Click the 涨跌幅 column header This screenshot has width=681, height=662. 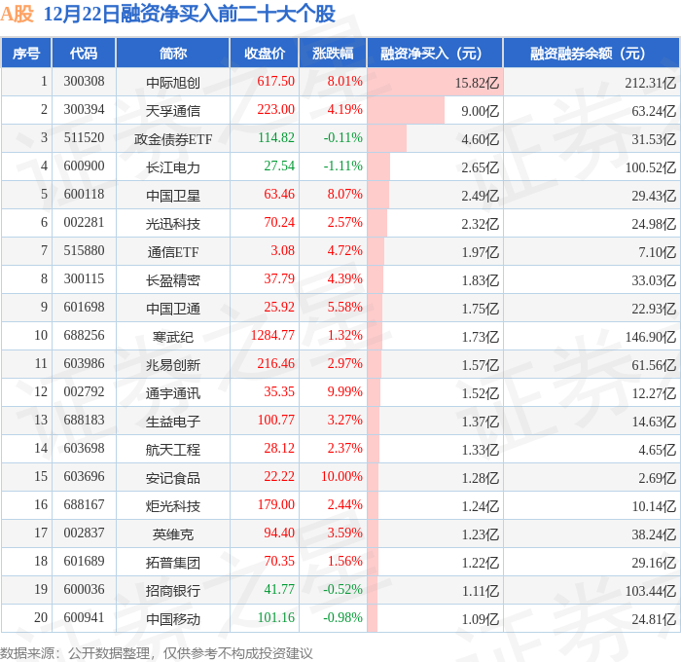point(333,53)
